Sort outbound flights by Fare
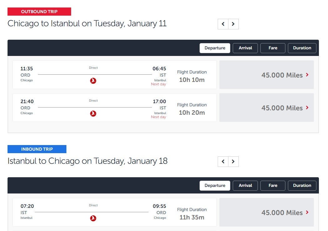This screenshot has width=328, height=231. coord(273,48)
